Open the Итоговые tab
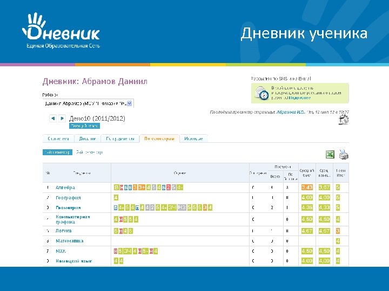 tap(193, 139)
